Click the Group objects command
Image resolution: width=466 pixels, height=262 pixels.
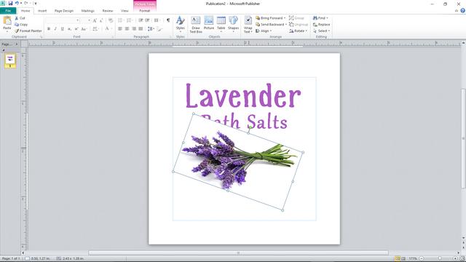point(296,18)
